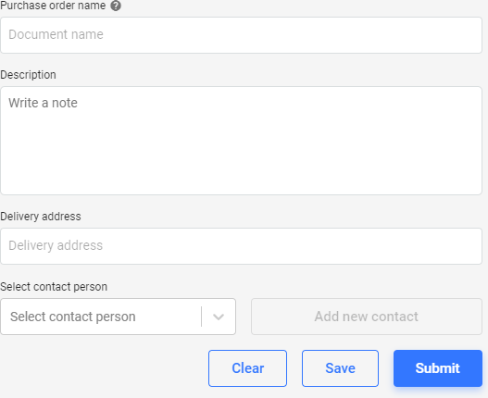This screenshot has height=398, width=488.
Task: Click the Select contact person label above dropdown
Action: click(54, 287)
